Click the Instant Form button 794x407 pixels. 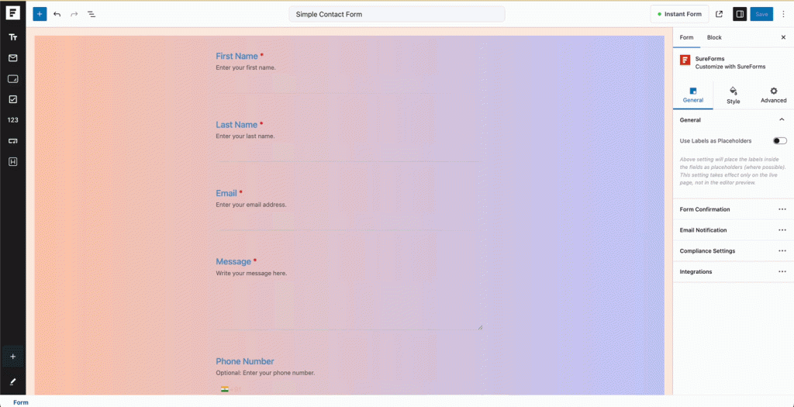click(679, 14)
